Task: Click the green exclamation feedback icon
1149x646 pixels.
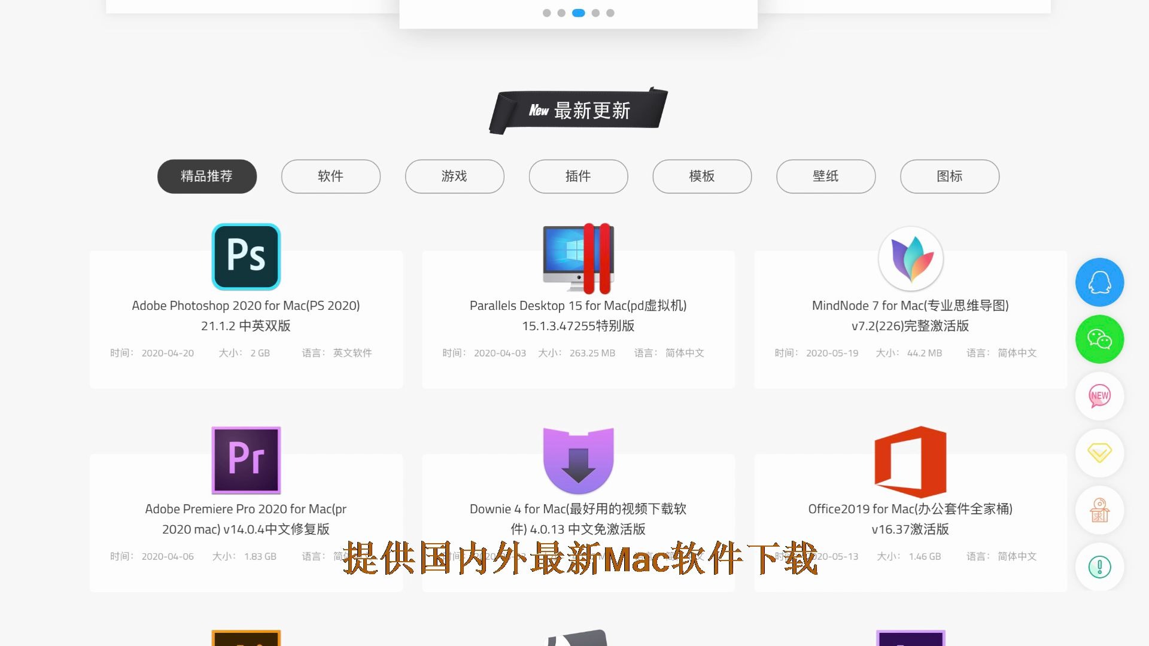Action: pos(1099,566)
